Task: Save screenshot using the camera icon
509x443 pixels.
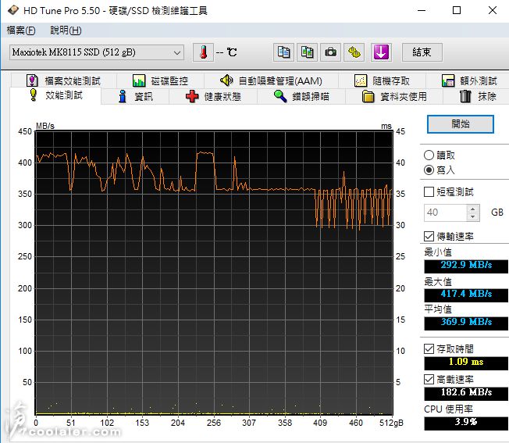Action: click(330, 52)
